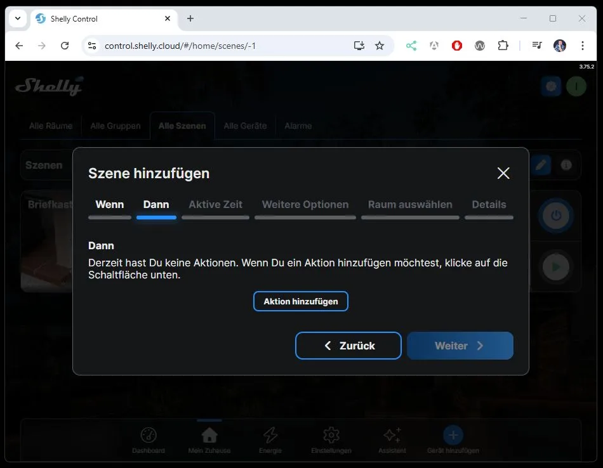This screenshot has height=468, width=603.
Task: Click the Aktion hinzufügen button
Action: point(301,301)
